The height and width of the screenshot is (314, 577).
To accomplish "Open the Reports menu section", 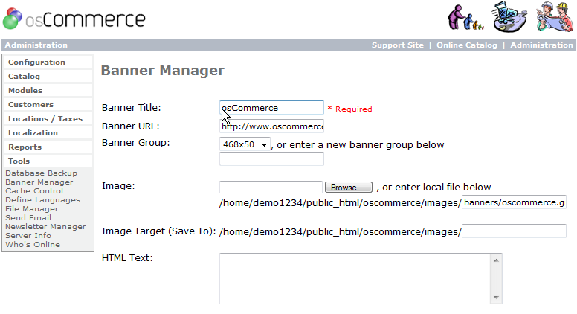I will 48,147.
